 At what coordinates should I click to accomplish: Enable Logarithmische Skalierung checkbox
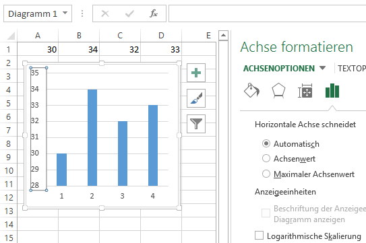259,236
